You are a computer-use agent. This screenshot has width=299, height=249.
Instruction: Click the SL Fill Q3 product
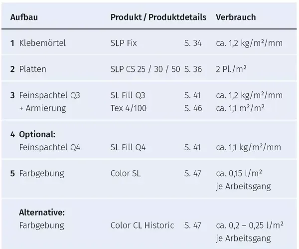(128, 95)
